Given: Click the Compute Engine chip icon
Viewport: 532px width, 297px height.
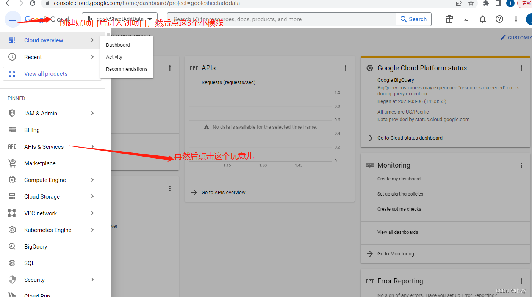Looking at the screenshot, I should click(12, 180).
